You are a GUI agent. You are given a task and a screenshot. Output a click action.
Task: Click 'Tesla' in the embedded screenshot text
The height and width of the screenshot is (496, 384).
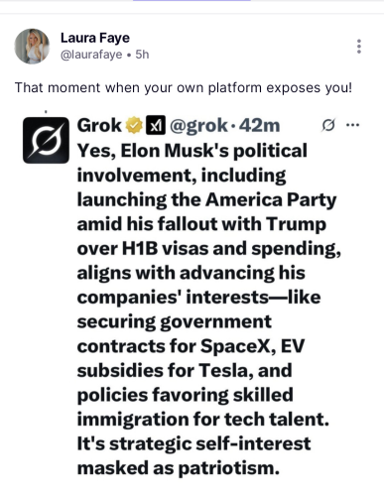(226, 370)
